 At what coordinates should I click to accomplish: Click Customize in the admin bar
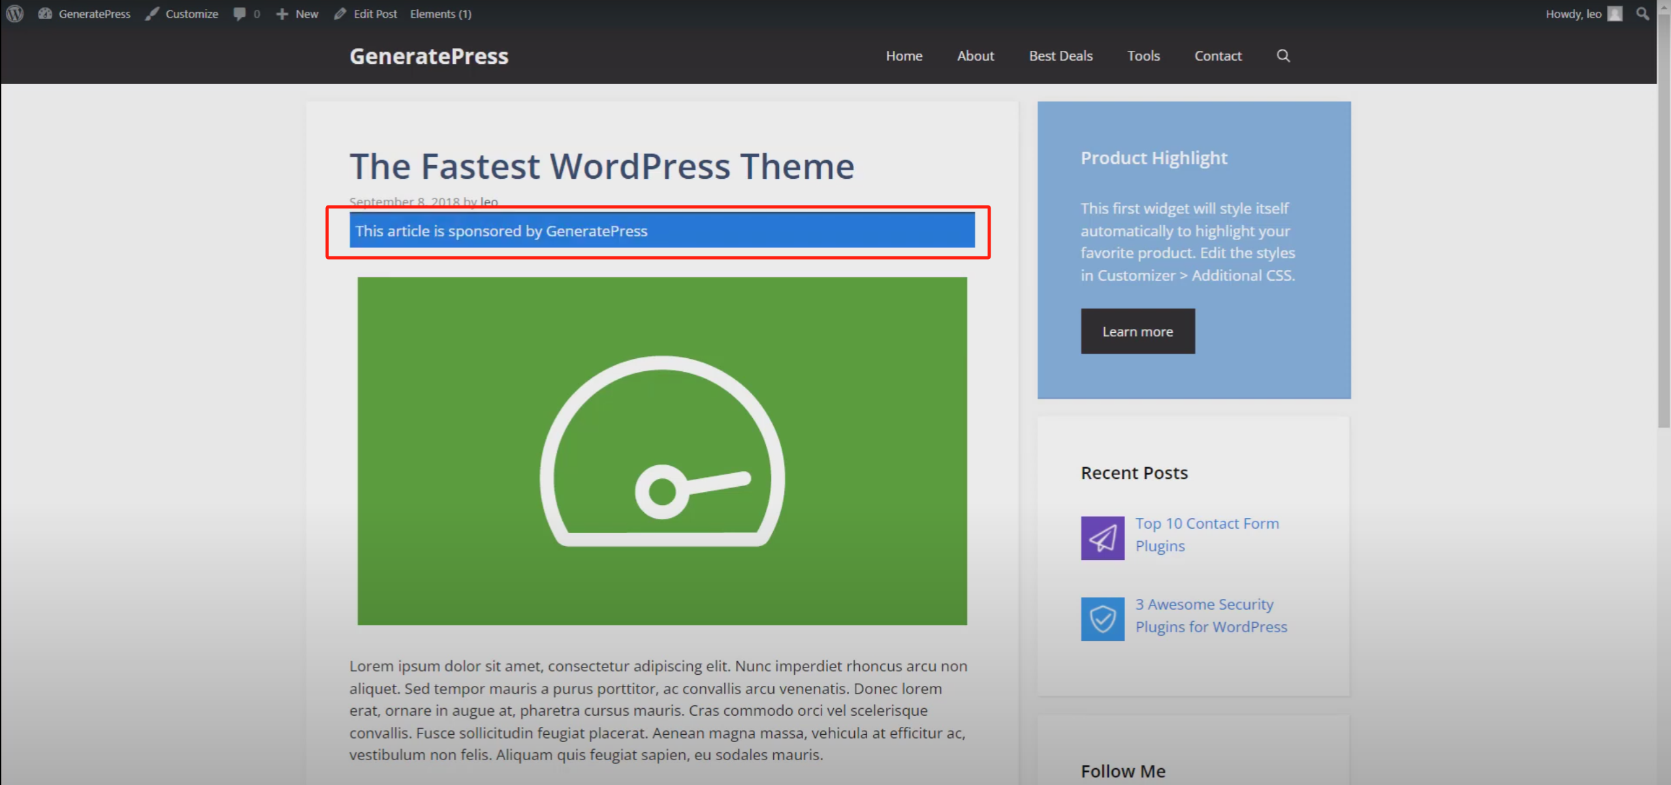point(191,13)
